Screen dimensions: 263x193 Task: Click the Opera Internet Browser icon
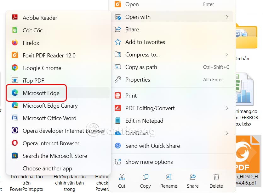pos(15,143)
